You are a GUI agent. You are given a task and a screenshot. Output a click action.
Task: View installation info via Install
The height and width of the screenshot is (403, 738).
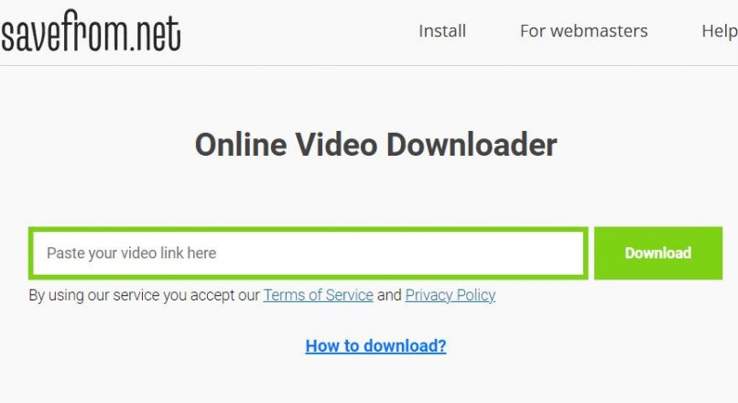point(442,31)
